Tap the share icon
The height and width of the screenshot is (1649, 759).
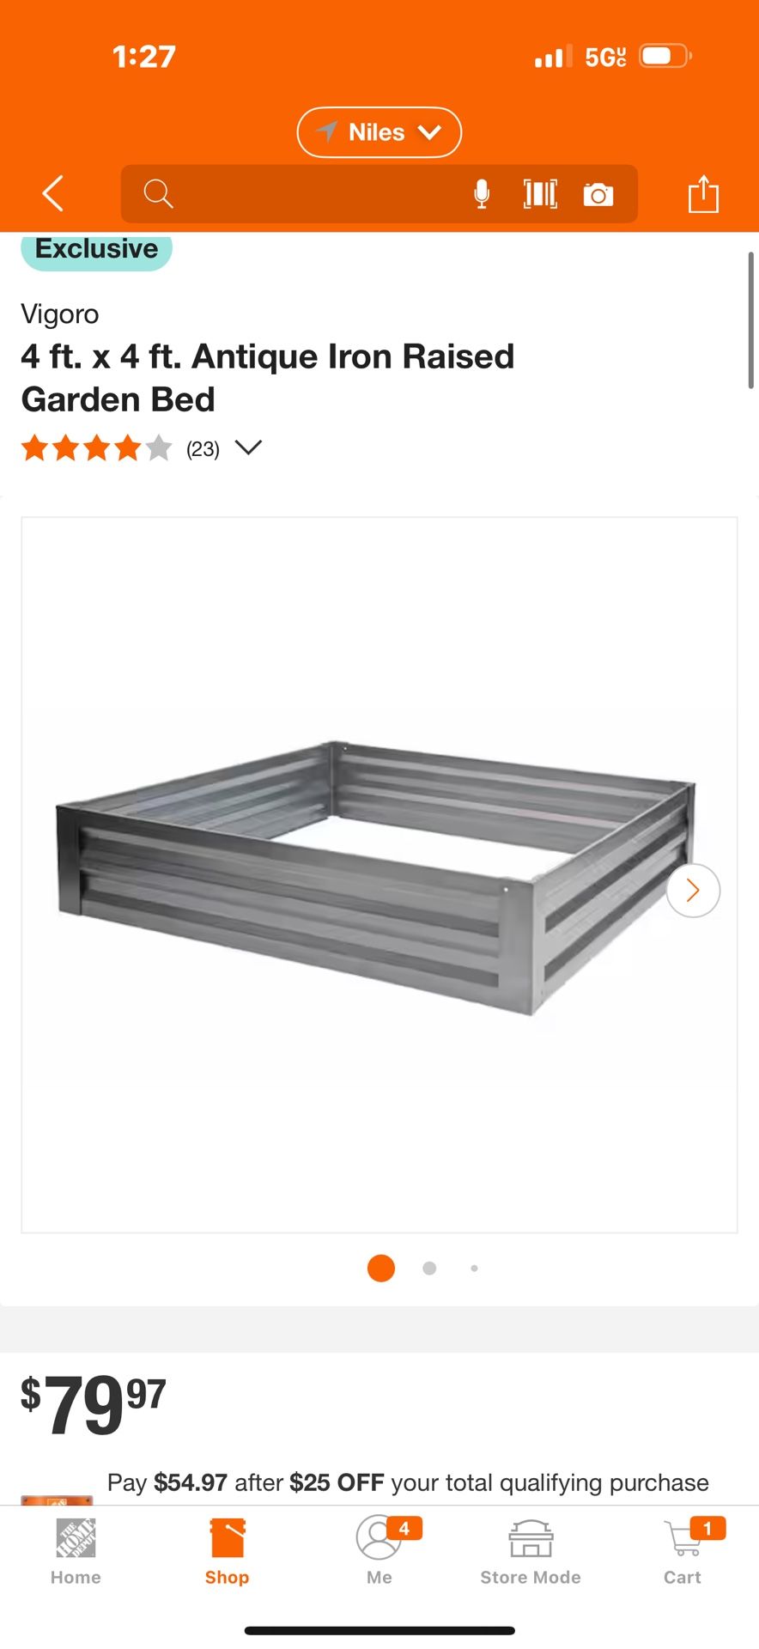pyautogui.click(x=703, y=193)
